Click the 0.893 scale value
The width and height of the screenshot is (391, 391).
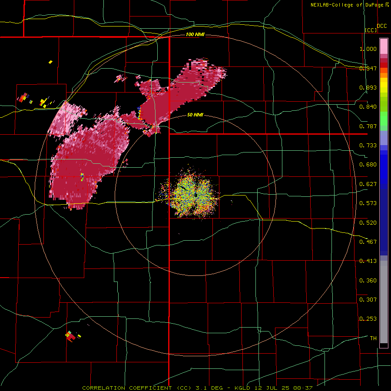(x=368, y=87)
